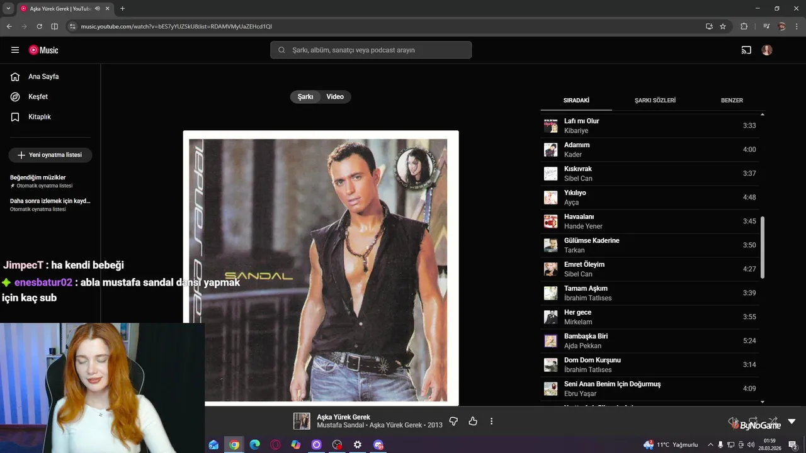Collapse player page with down arrow
This screenshot has height=453, width=806.
pos(792,422)
